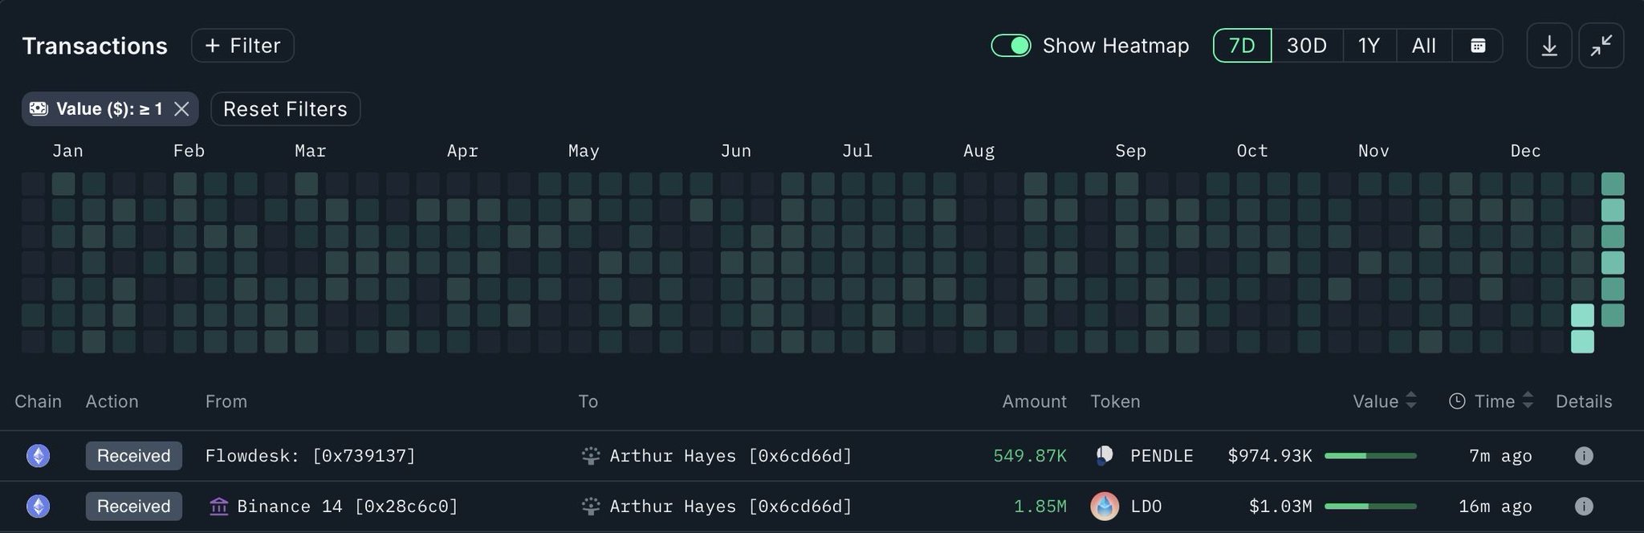The width and height of the screenshot is (1644, 533).
Task: Select the 30D time range tab
Action: tap(1306, 46)
